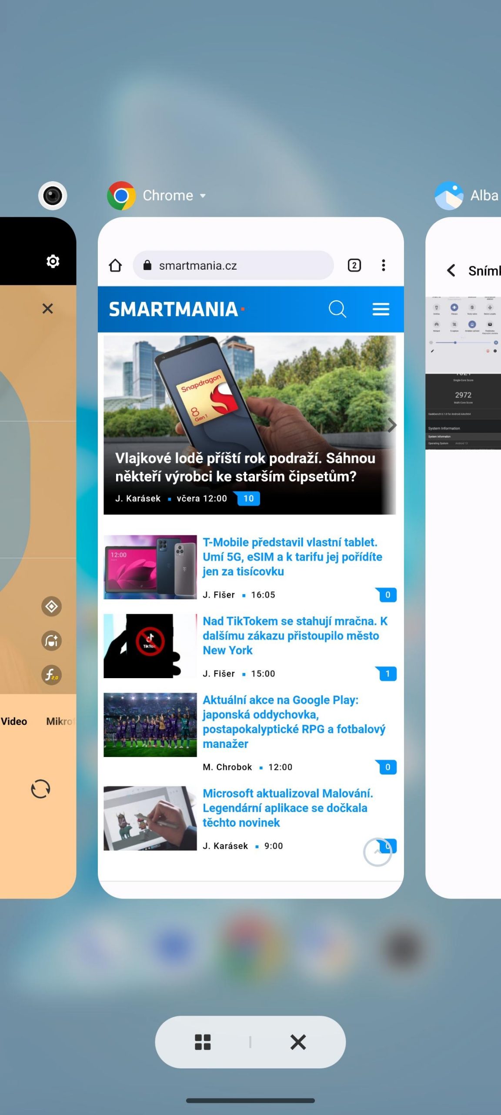This screenshot has height=1115, width=501.
Task: Open the 10 comments badge on featured article
Action: [248, 498]
